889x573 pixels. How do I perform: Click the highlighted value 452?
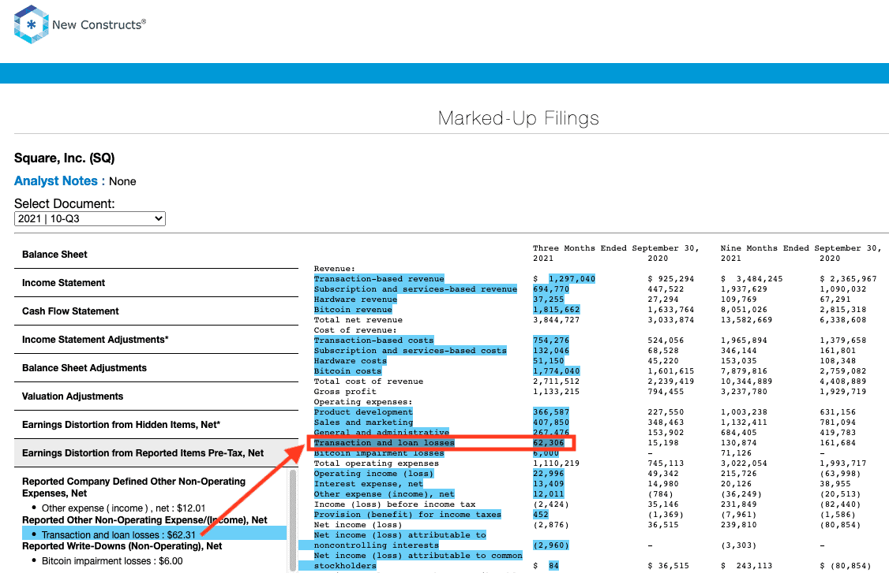(x=541, y=515)
